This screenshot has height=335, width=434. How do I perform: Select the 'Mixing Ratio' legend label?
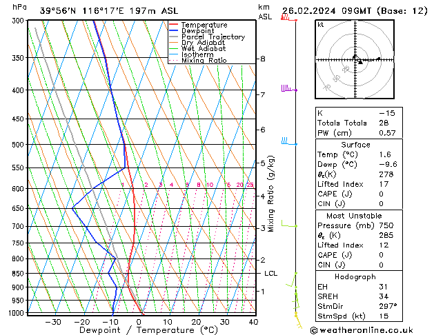tap(204, 60)
